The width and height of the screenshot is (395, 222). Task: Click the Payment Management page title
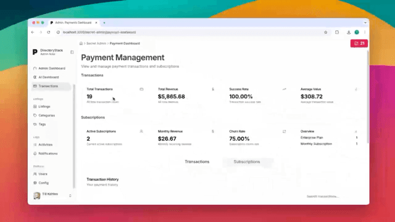123,57
